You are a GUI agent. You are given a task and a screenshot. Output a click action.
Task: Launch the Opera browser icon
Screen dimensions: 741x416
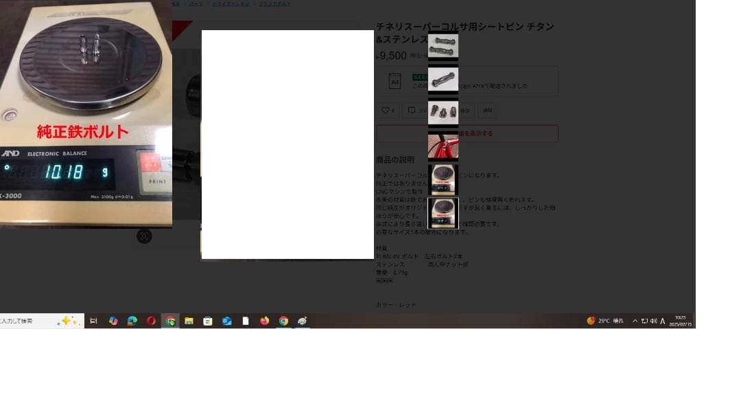click(x=151, y=320)
